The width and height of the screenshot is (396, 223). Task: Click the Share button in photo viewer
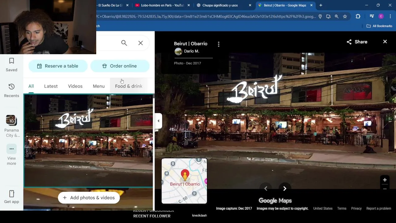(x=357, y=42)
